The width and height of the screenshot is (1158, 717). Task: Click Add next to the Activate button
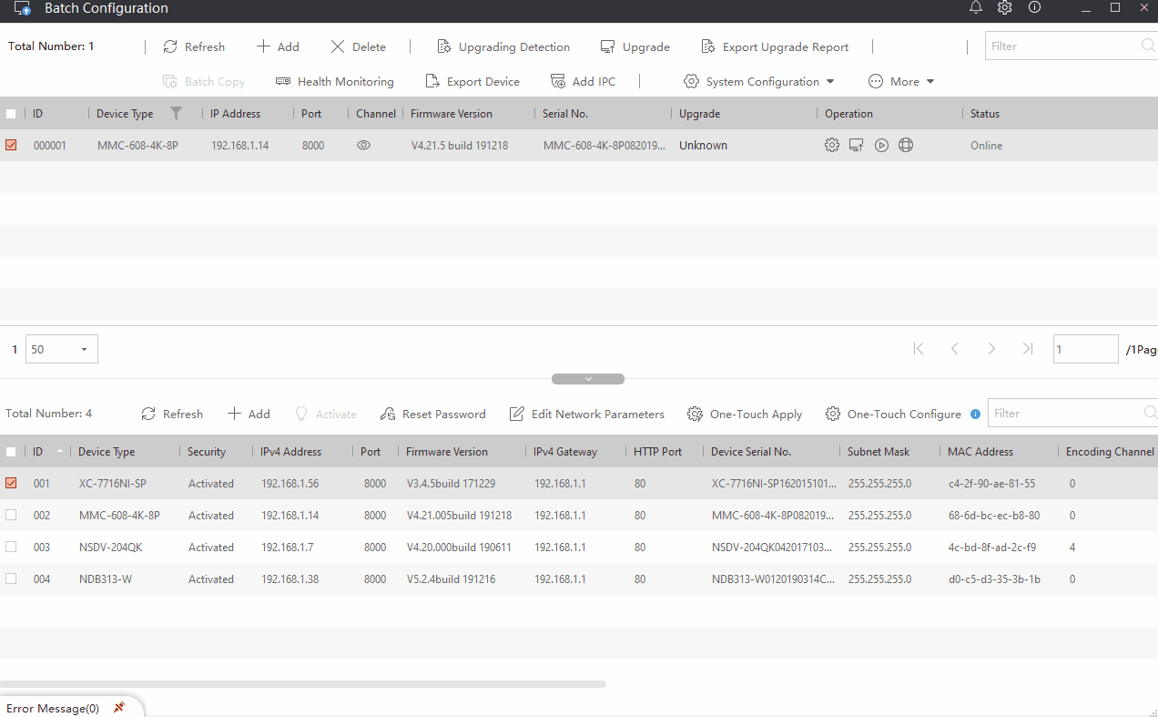pos(249,414)
